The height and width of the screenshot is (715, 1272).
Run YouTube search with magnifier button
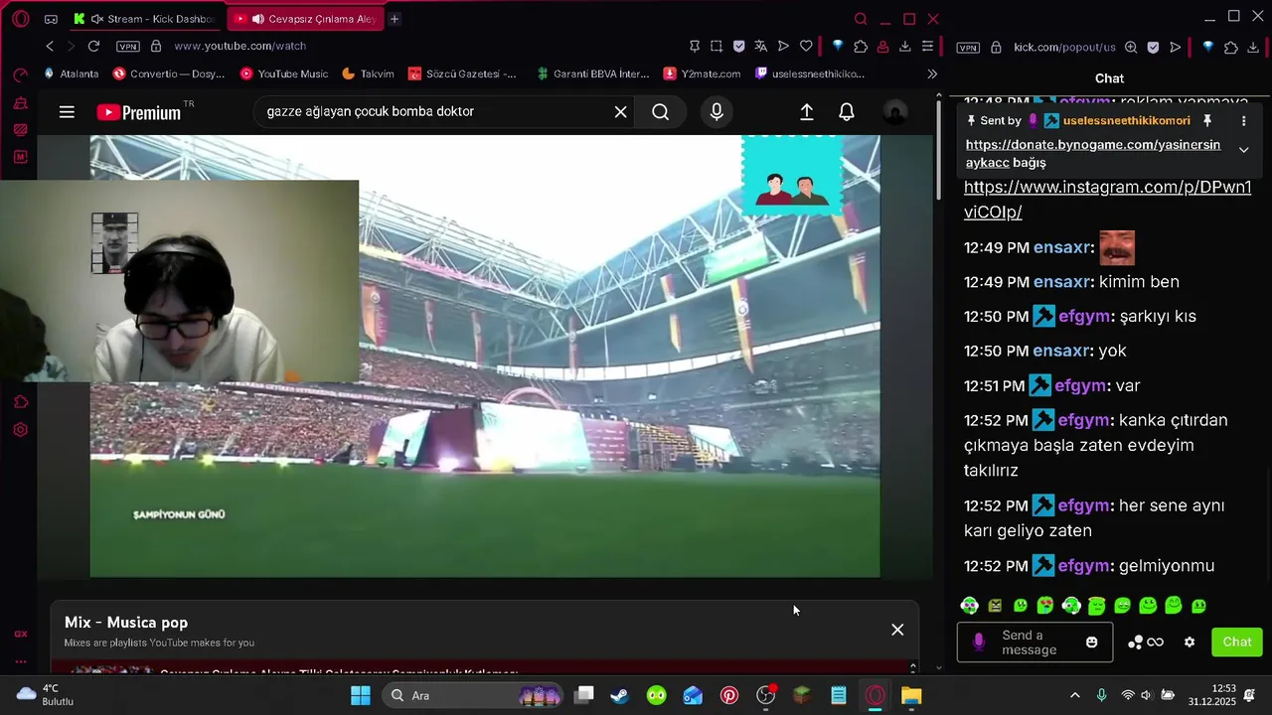(x=660, y=112)
